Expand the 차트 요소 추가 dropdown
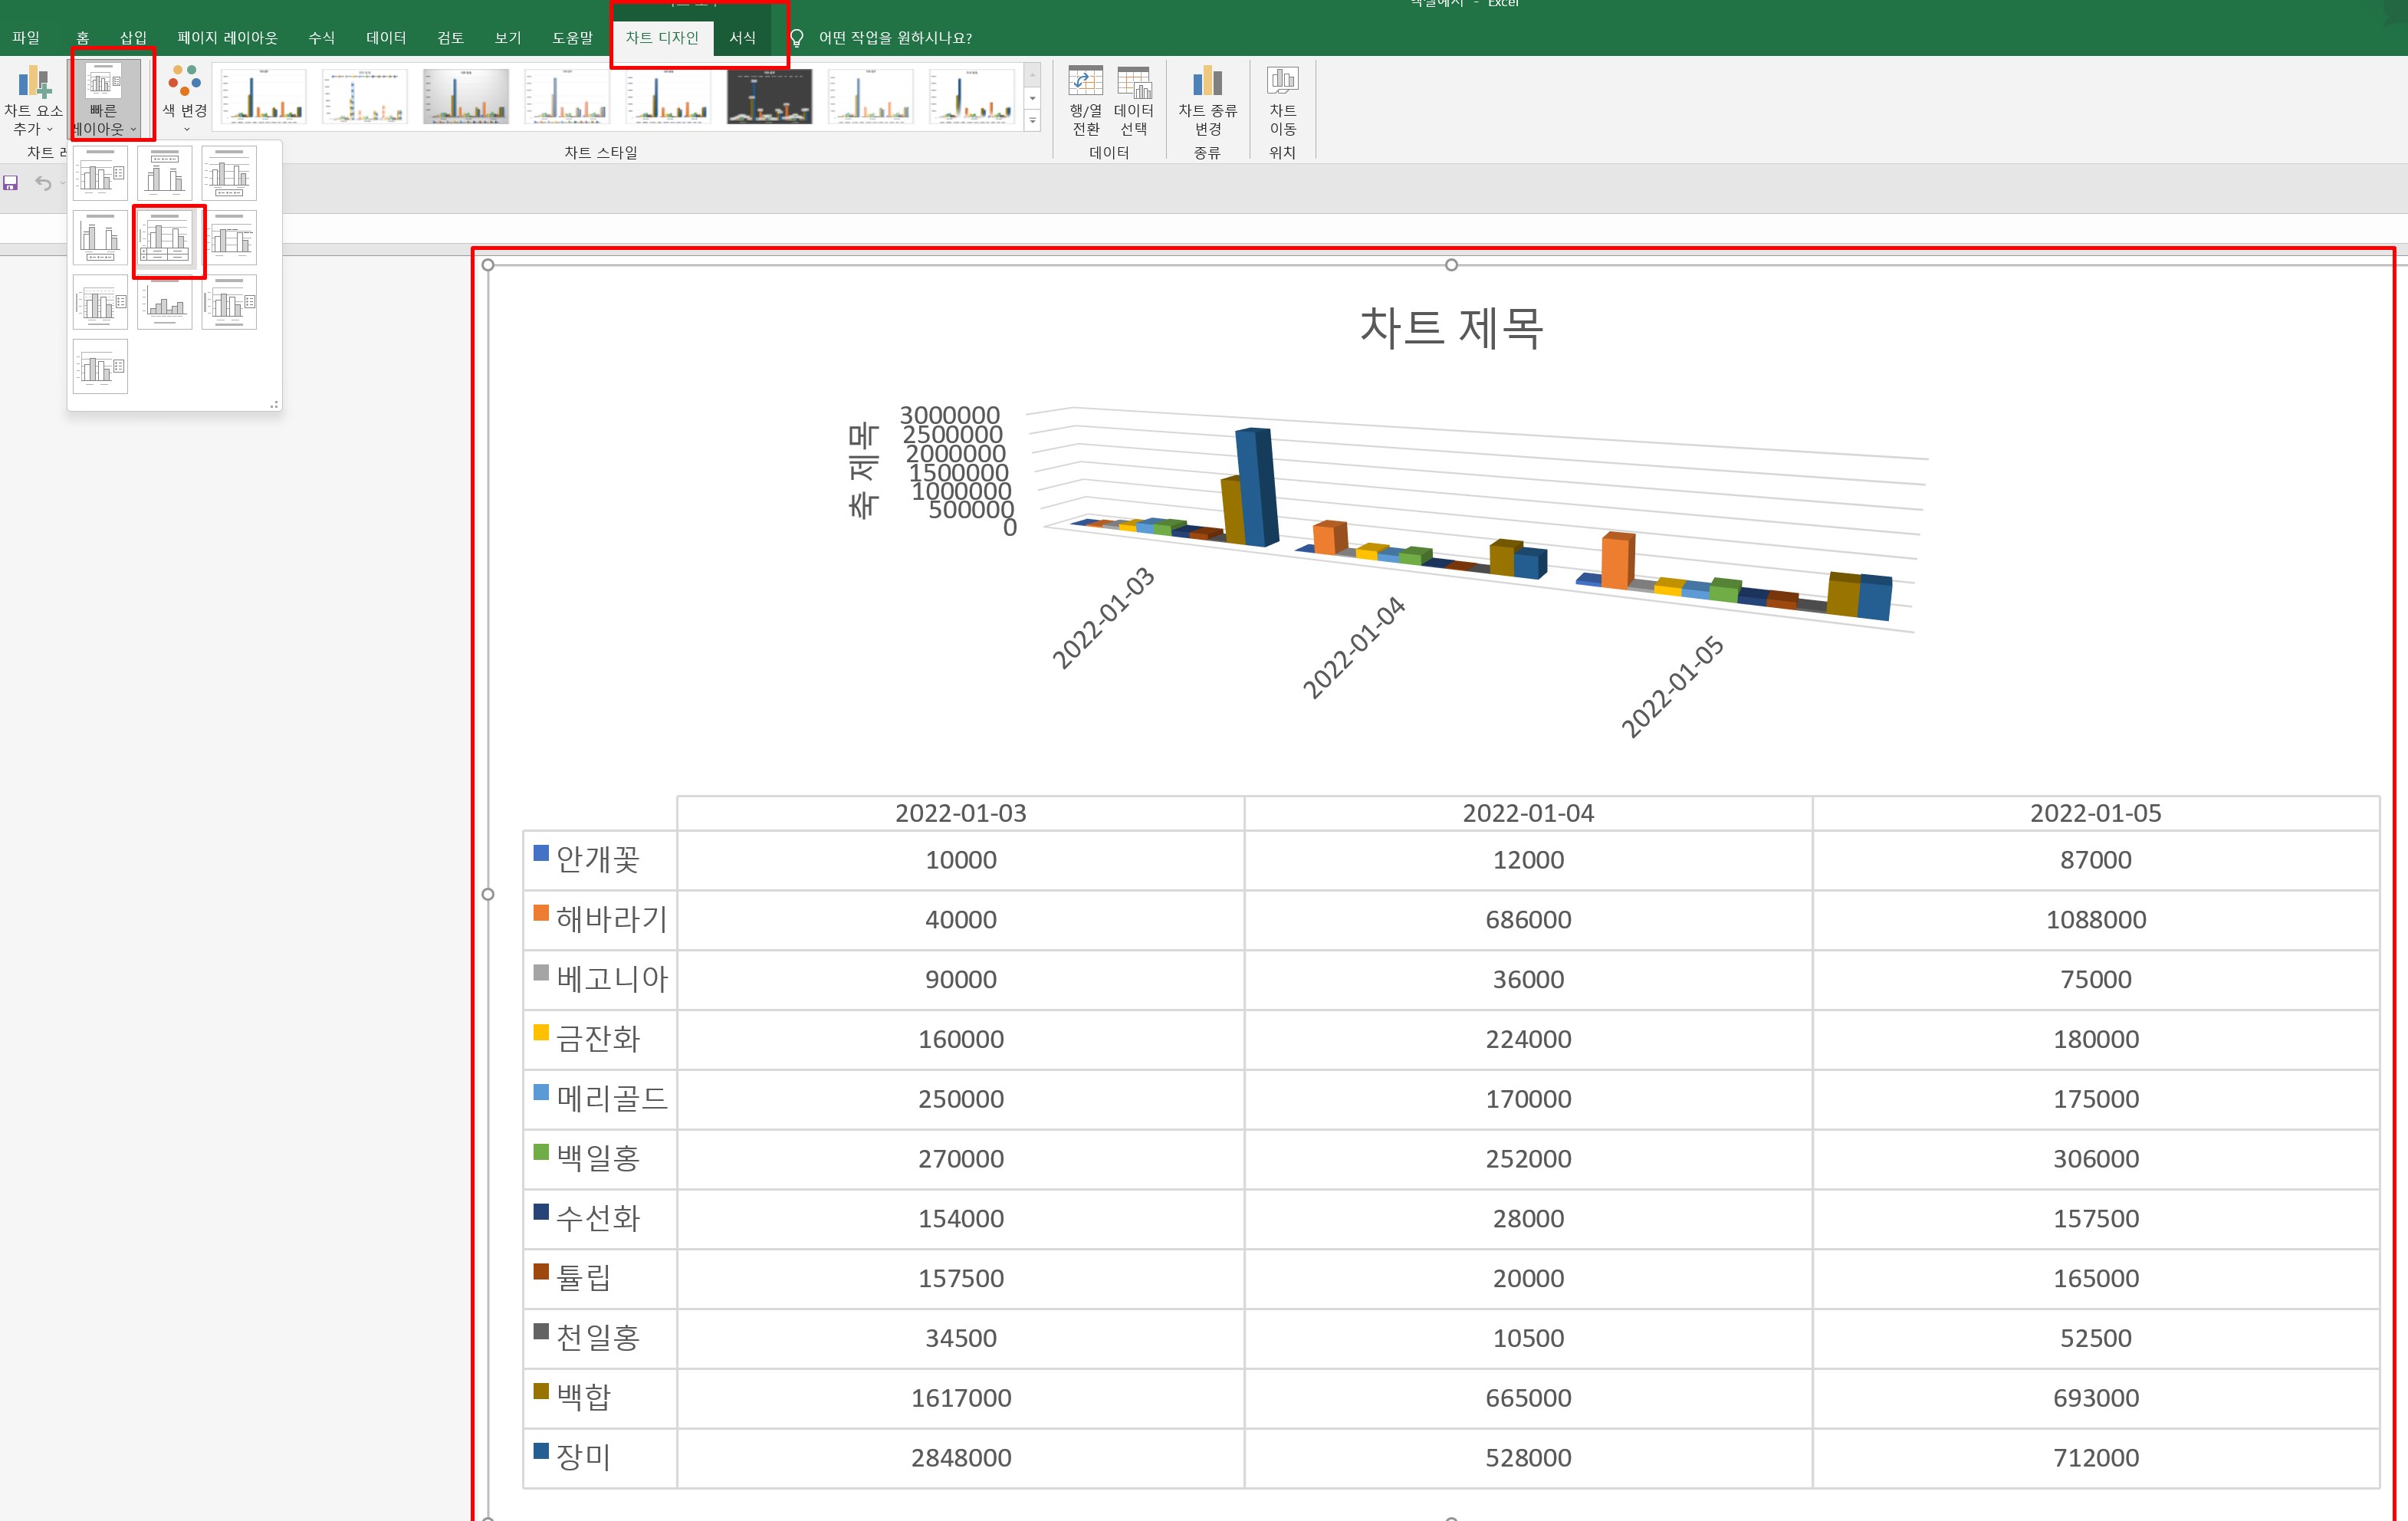The width and height of the screenshot is (2408, 1521). 33,100
